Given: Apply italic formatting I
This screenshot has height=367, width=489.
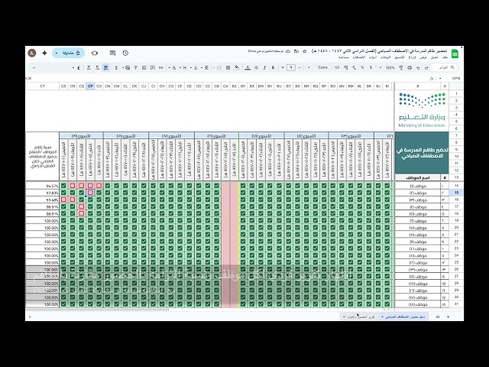Looking at the screenshot, I should (x=264, y=67).
